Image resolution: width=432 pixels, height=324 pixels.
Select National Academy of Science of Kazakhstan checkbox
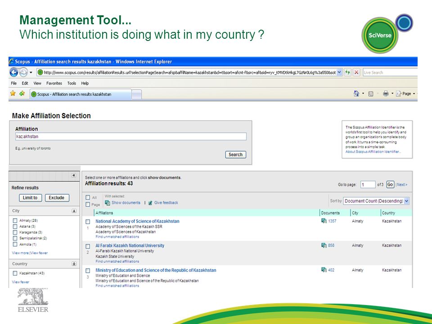88,221
